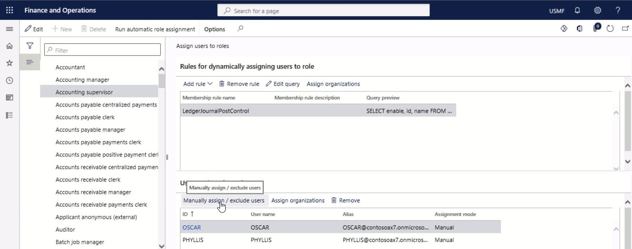Open the OSCAR user ID link
Viewport: 632px width, 249px height.
coord(192,227)
